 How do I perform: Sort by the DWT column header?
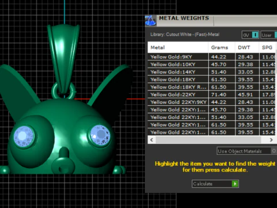coord(247,47)
